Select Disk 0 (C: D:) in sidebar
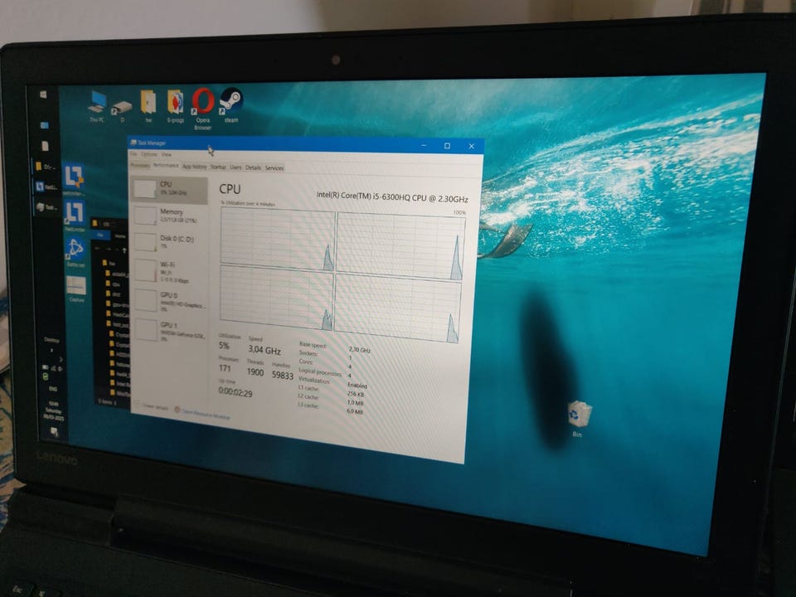Image resolution: width=796 pixels, height=597 pixels. tap(169, 243)
